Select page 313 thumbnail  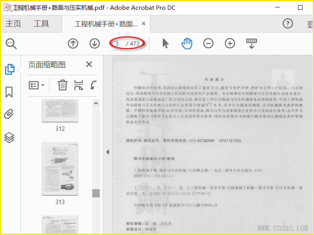tap(60, 169)
